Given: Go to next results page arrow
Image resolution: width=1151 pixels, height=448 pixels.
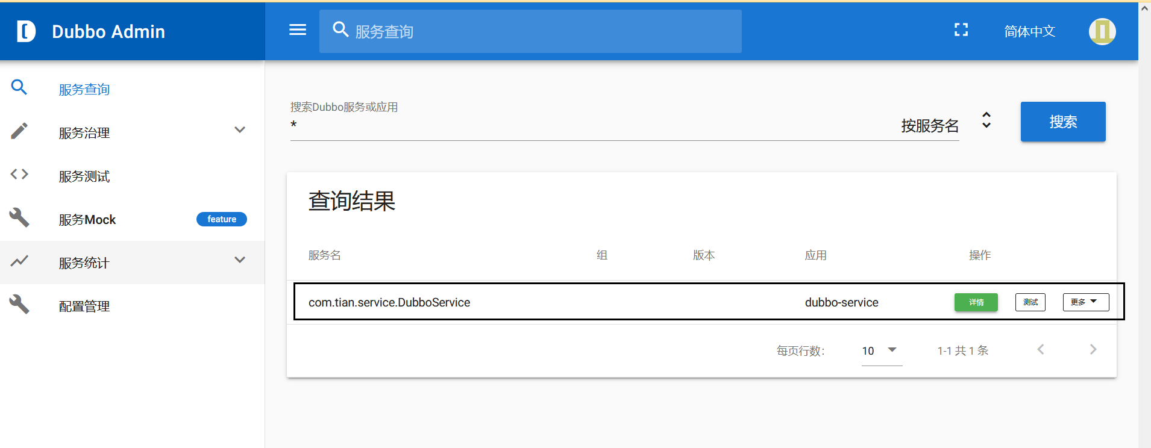Looking at the screenshot, I should pos(1093,349).
